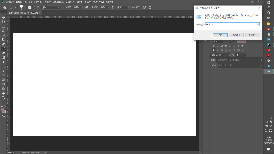Select the Lasso tool

[3, 31]
